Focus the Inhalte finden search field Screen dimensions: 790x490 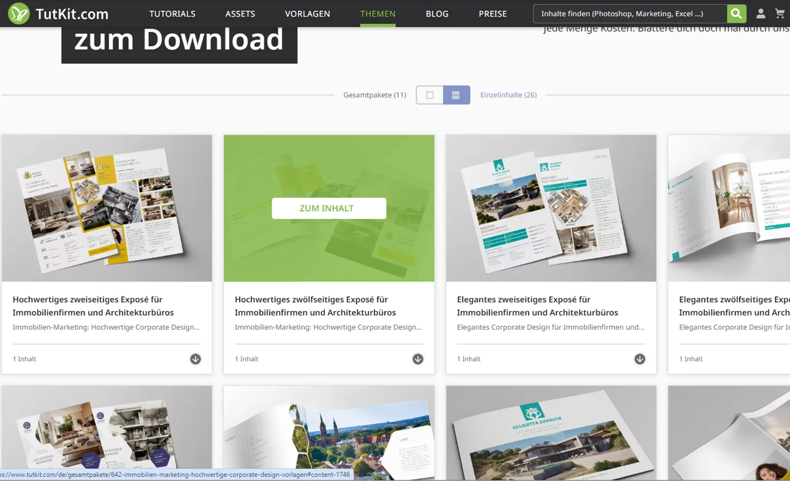pyautogui.click(x=630, y=14)
